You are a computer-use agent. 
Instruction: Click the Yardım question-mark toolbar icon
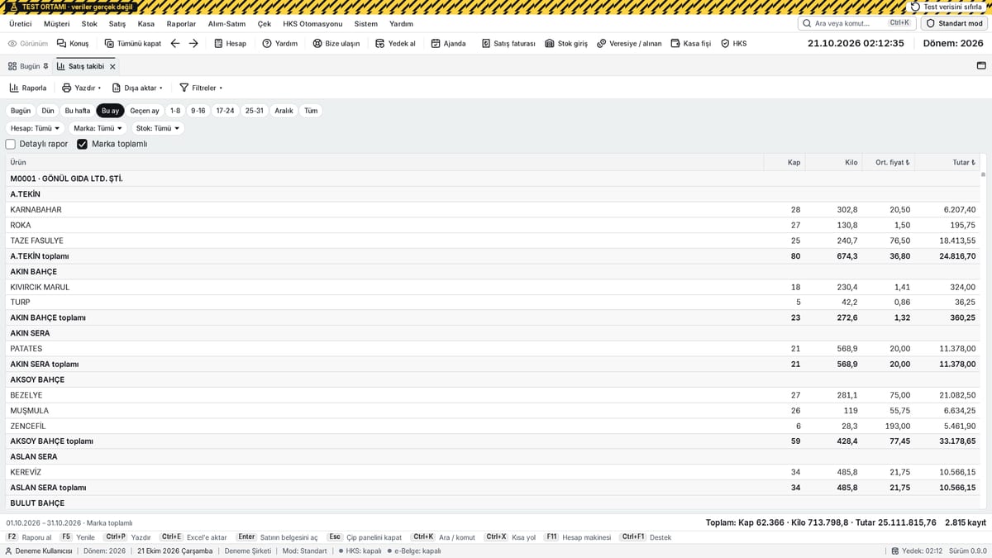coord(279,43)
